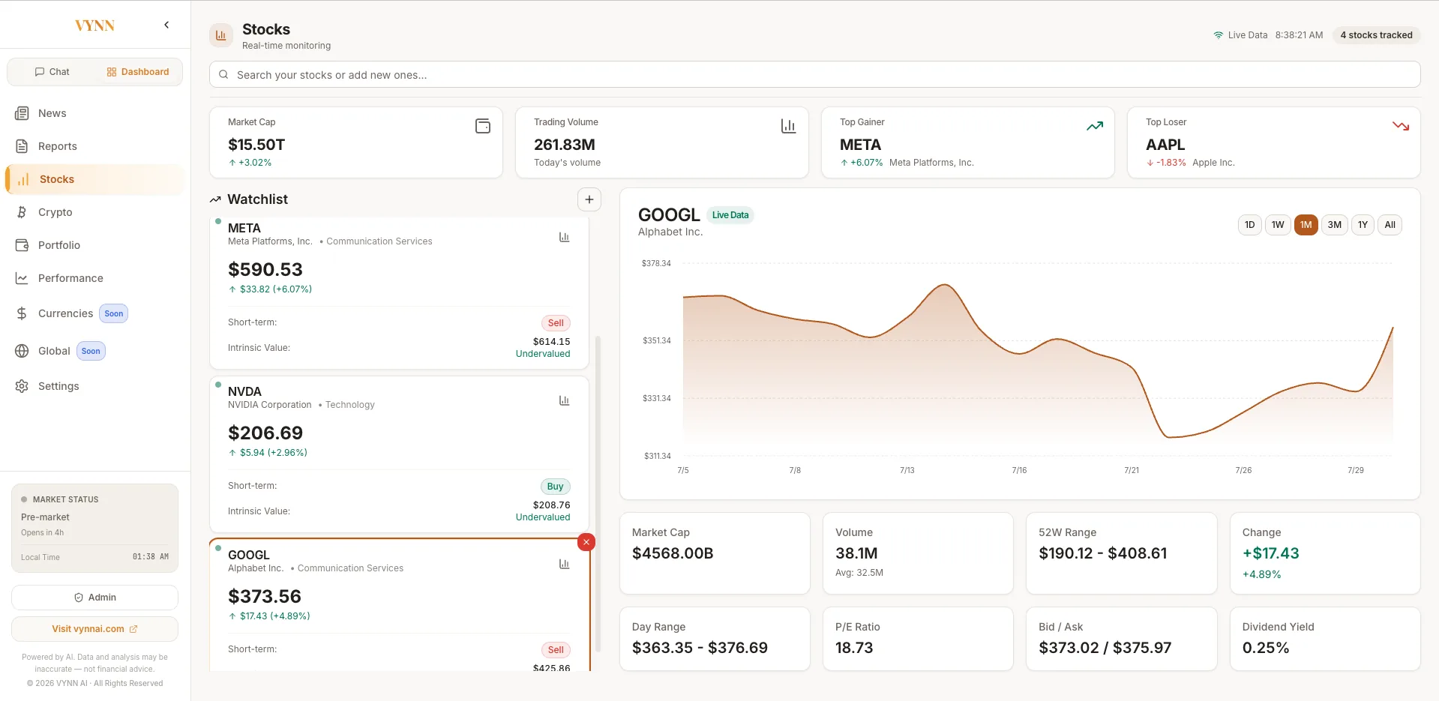This screenshot has width=1439, height=701.
Task: Click the News newspaper icon
Action: click(22, 113)
